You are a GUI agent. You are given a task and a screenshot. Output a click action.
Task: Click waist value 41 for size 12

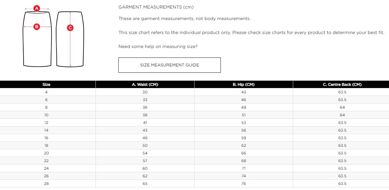(x=145, y=123)
